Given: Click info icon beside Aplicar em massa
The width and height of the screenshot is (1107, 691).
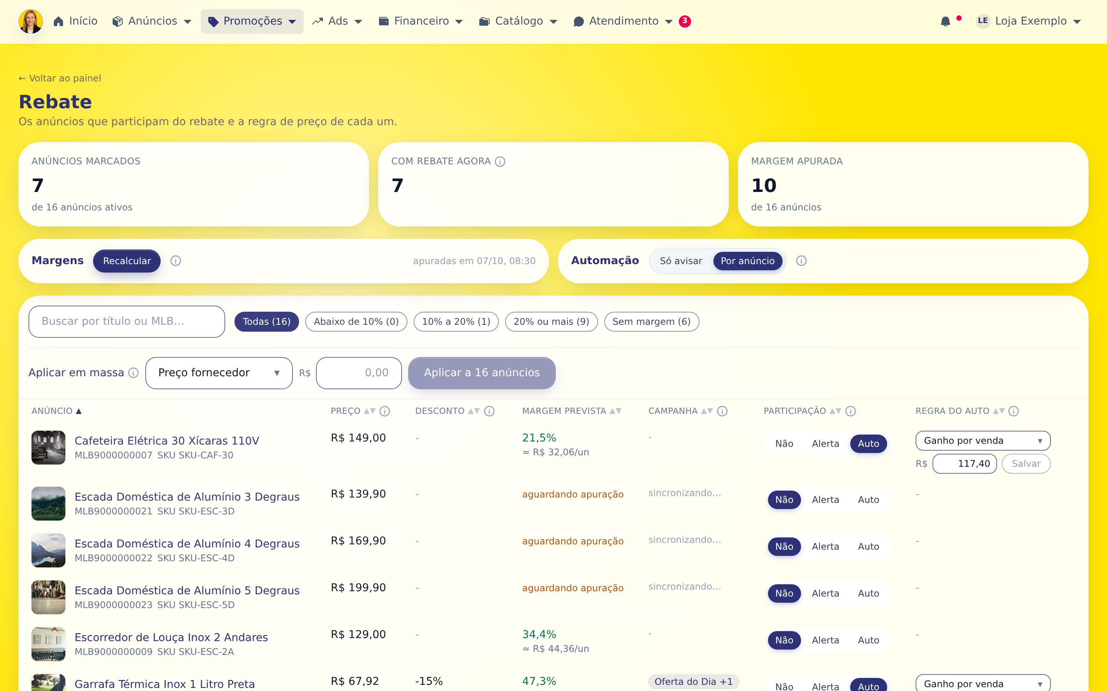Looking at the screenshot, I should click(x=134, y=373).
